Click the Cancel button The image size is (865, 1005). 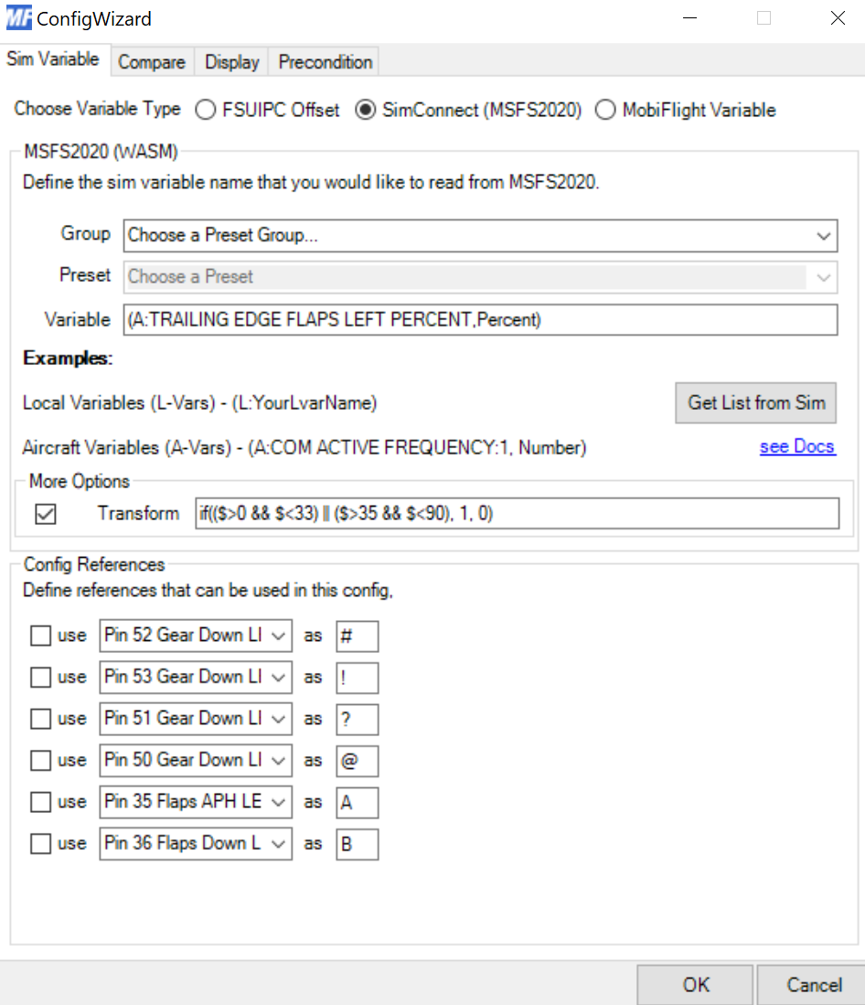(x=813, y=985)
